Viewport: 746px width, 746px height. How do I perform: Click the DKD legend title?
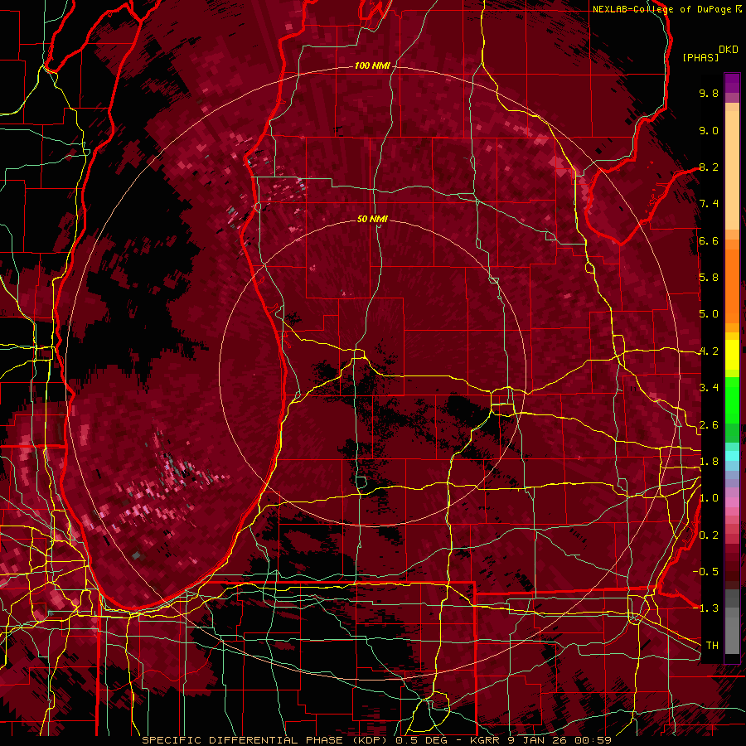tap(729, 50)
